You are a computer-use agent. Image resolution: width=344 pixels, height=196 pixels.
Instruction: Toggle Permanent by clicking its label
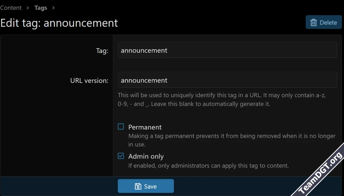tap(145, 127)
